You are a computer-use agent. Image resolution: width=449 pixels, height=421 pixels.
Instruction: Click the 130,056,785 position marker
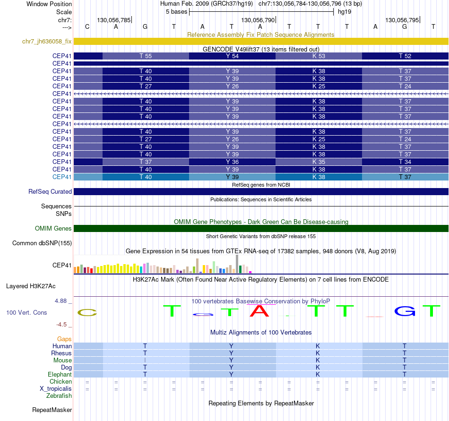[114, 20]
